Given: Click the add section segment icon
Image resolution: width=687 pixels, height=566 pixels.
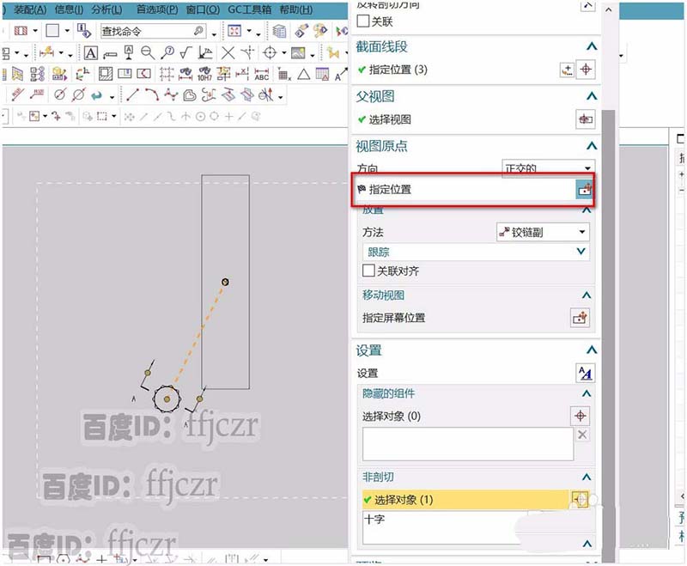Looking at the screenshot, I should pos(568,70).
